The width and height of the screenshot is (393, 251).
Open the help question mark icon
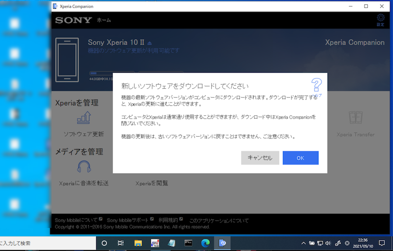tap(316, 85)
